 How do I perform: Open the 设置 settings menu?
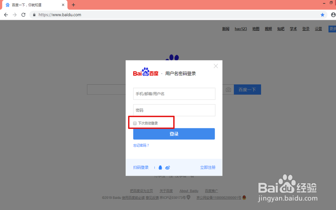click(318, 29)
